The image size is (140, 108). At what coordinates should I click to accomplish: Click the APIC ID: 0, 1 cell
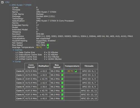89,71
